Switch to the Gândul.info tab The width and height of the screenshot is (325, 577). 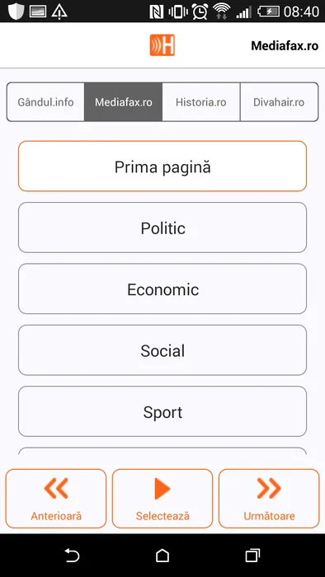pyautogui.click(x=45, y=102)
